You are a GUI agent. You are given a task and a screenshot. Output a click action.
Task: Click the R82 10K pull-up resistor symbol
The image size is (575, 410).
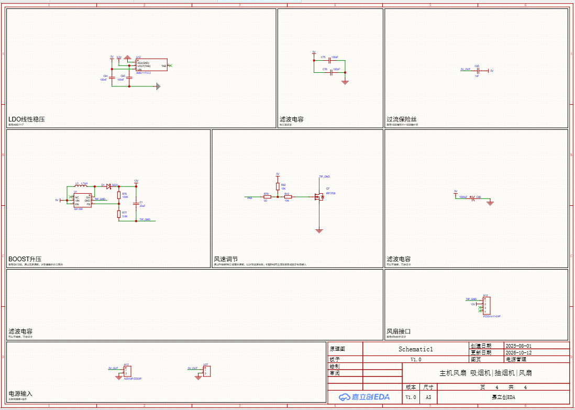coord(278,186)
